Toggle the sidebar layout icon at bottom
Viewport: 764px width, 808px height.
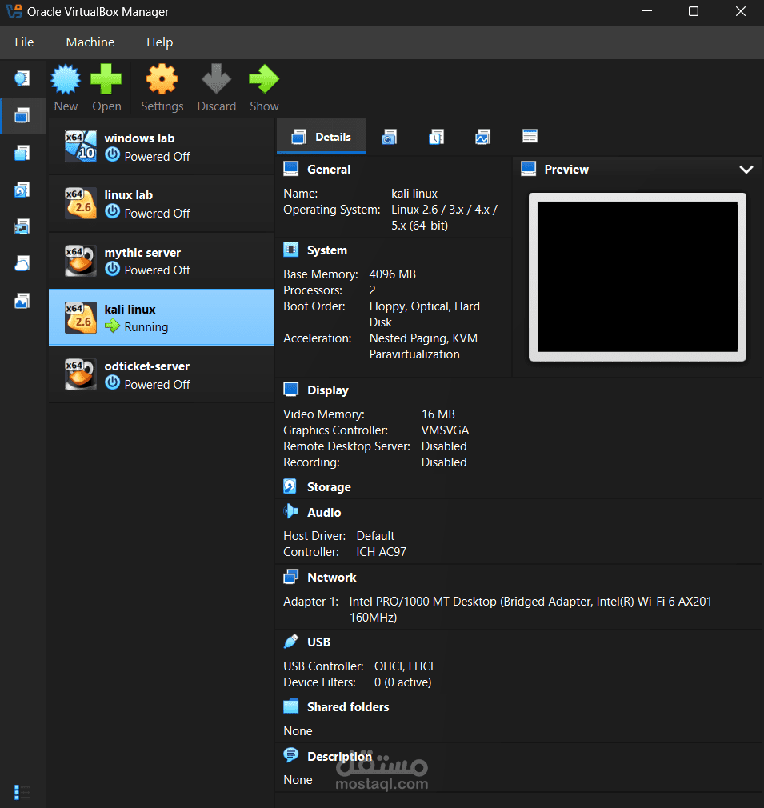click(x=22, y=792)
